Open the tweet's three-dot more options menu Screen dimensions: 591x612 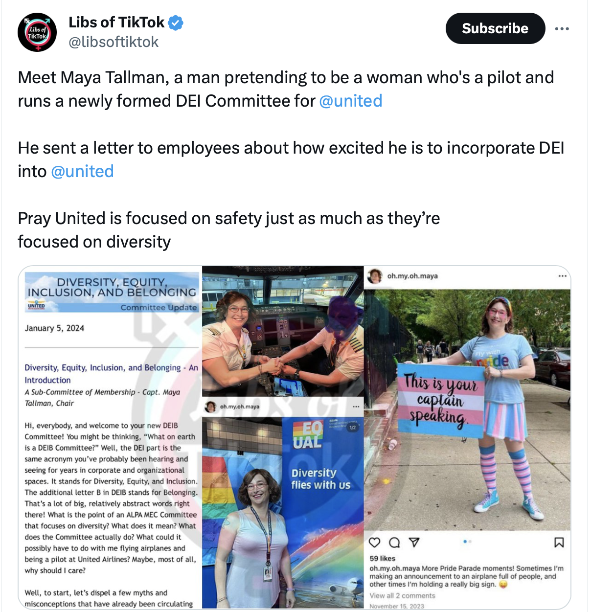(562, 29)
